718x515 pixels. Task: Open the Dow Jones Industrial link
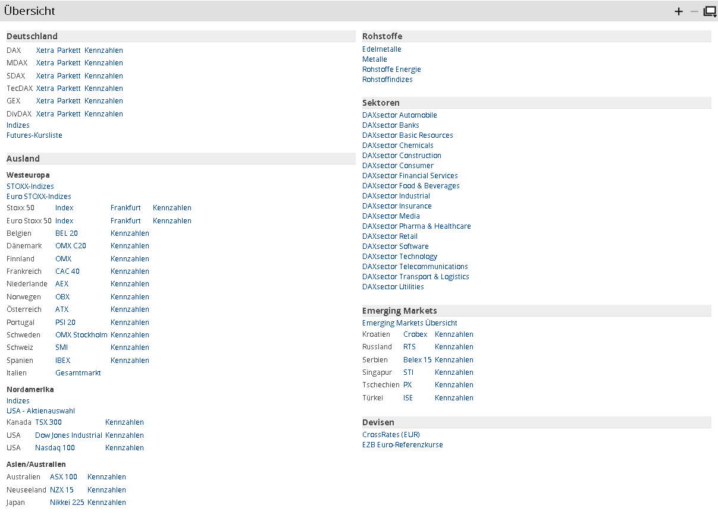(x=68, y=435)
